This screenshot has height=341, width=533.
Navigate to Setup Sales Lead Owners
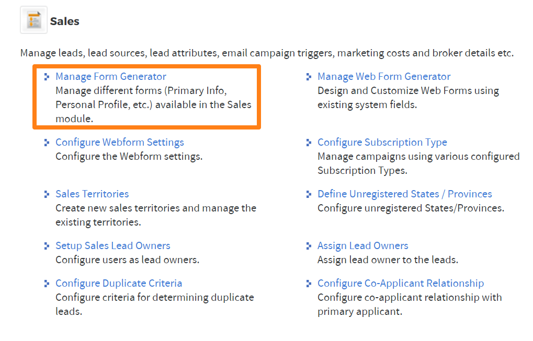(x=113, y=246)
